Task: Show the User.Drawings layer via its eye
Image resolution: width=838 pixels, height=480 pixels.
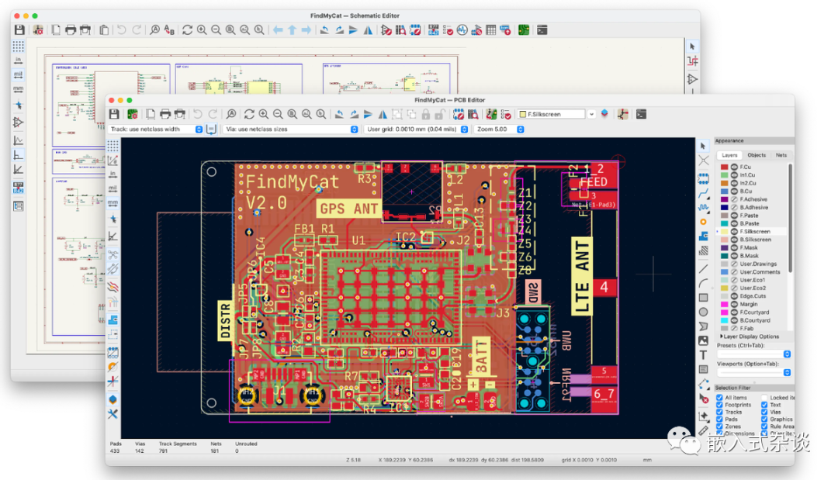Action: click(x=734, y=264)
